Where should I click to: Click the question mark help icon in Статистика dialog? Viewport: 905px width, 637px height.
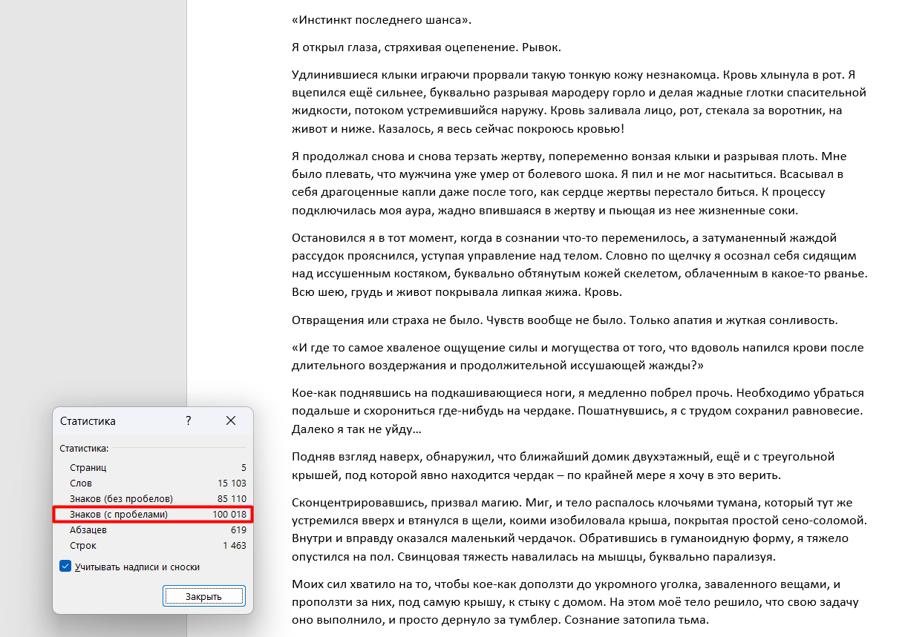(189, 420)
